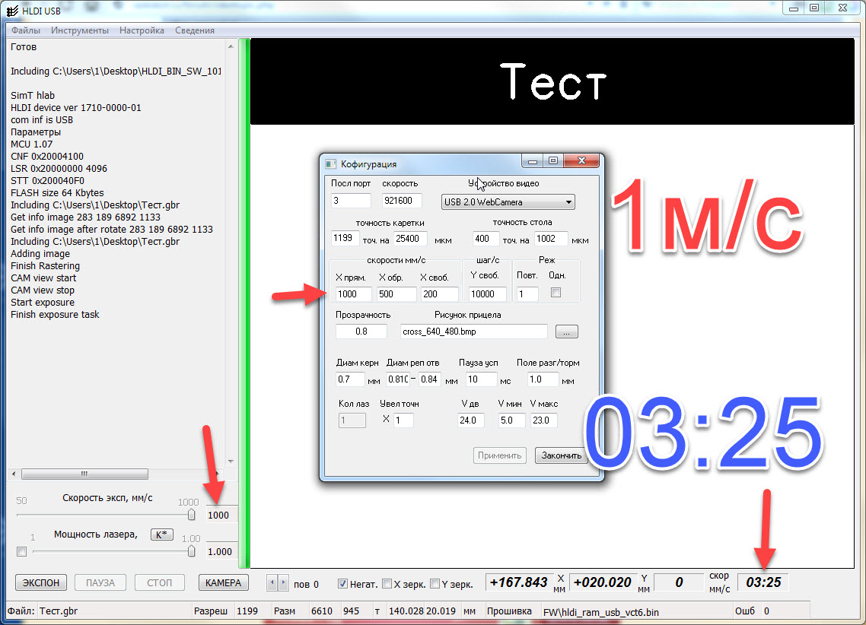
Task: Click the Кофигурация dialog title icon
Action: 331,163
